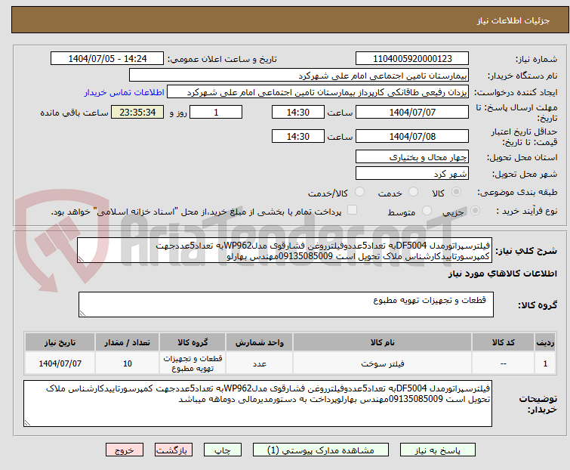This screenshot has height=470, width=570.
Task: Click the کد کالا cell showing --
Action: tap(503, 363)
